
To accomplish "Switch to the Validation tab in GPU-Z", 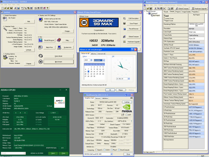I will 105,98.
